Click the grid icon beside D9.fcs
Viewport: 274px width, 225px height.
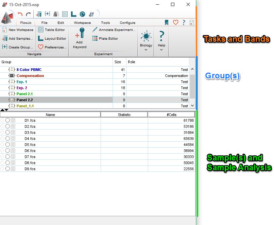tap(13, 168)
